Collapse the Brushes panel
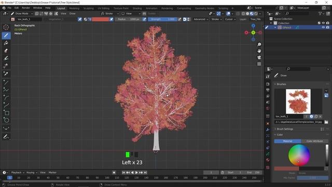Image resolution: width=332 pixels, height=187 pixels. [281, 84]
